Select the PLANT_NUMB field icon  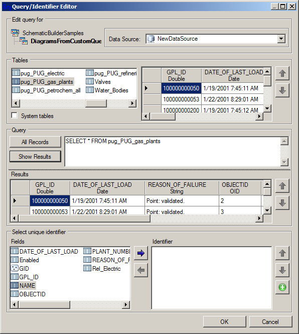87,251
